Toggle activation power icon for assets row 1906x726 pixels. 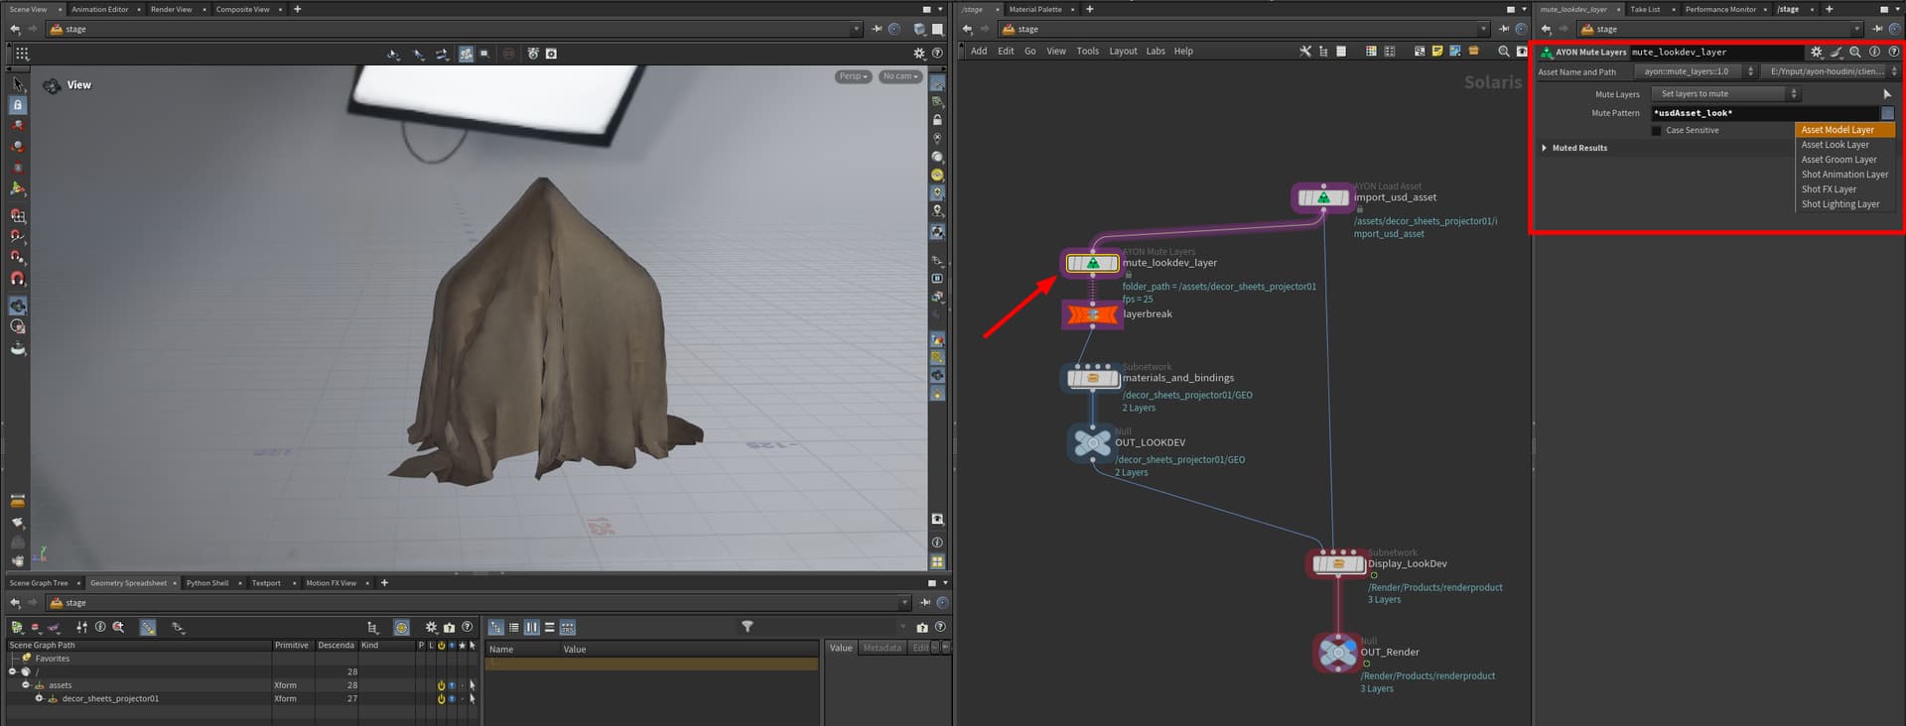coord(441,685)
